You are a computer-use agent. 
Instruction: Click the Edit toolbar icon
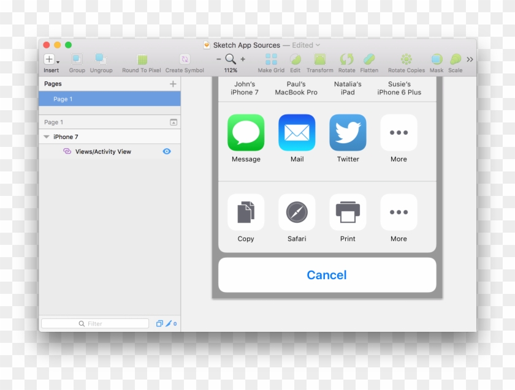pos(296,59)
